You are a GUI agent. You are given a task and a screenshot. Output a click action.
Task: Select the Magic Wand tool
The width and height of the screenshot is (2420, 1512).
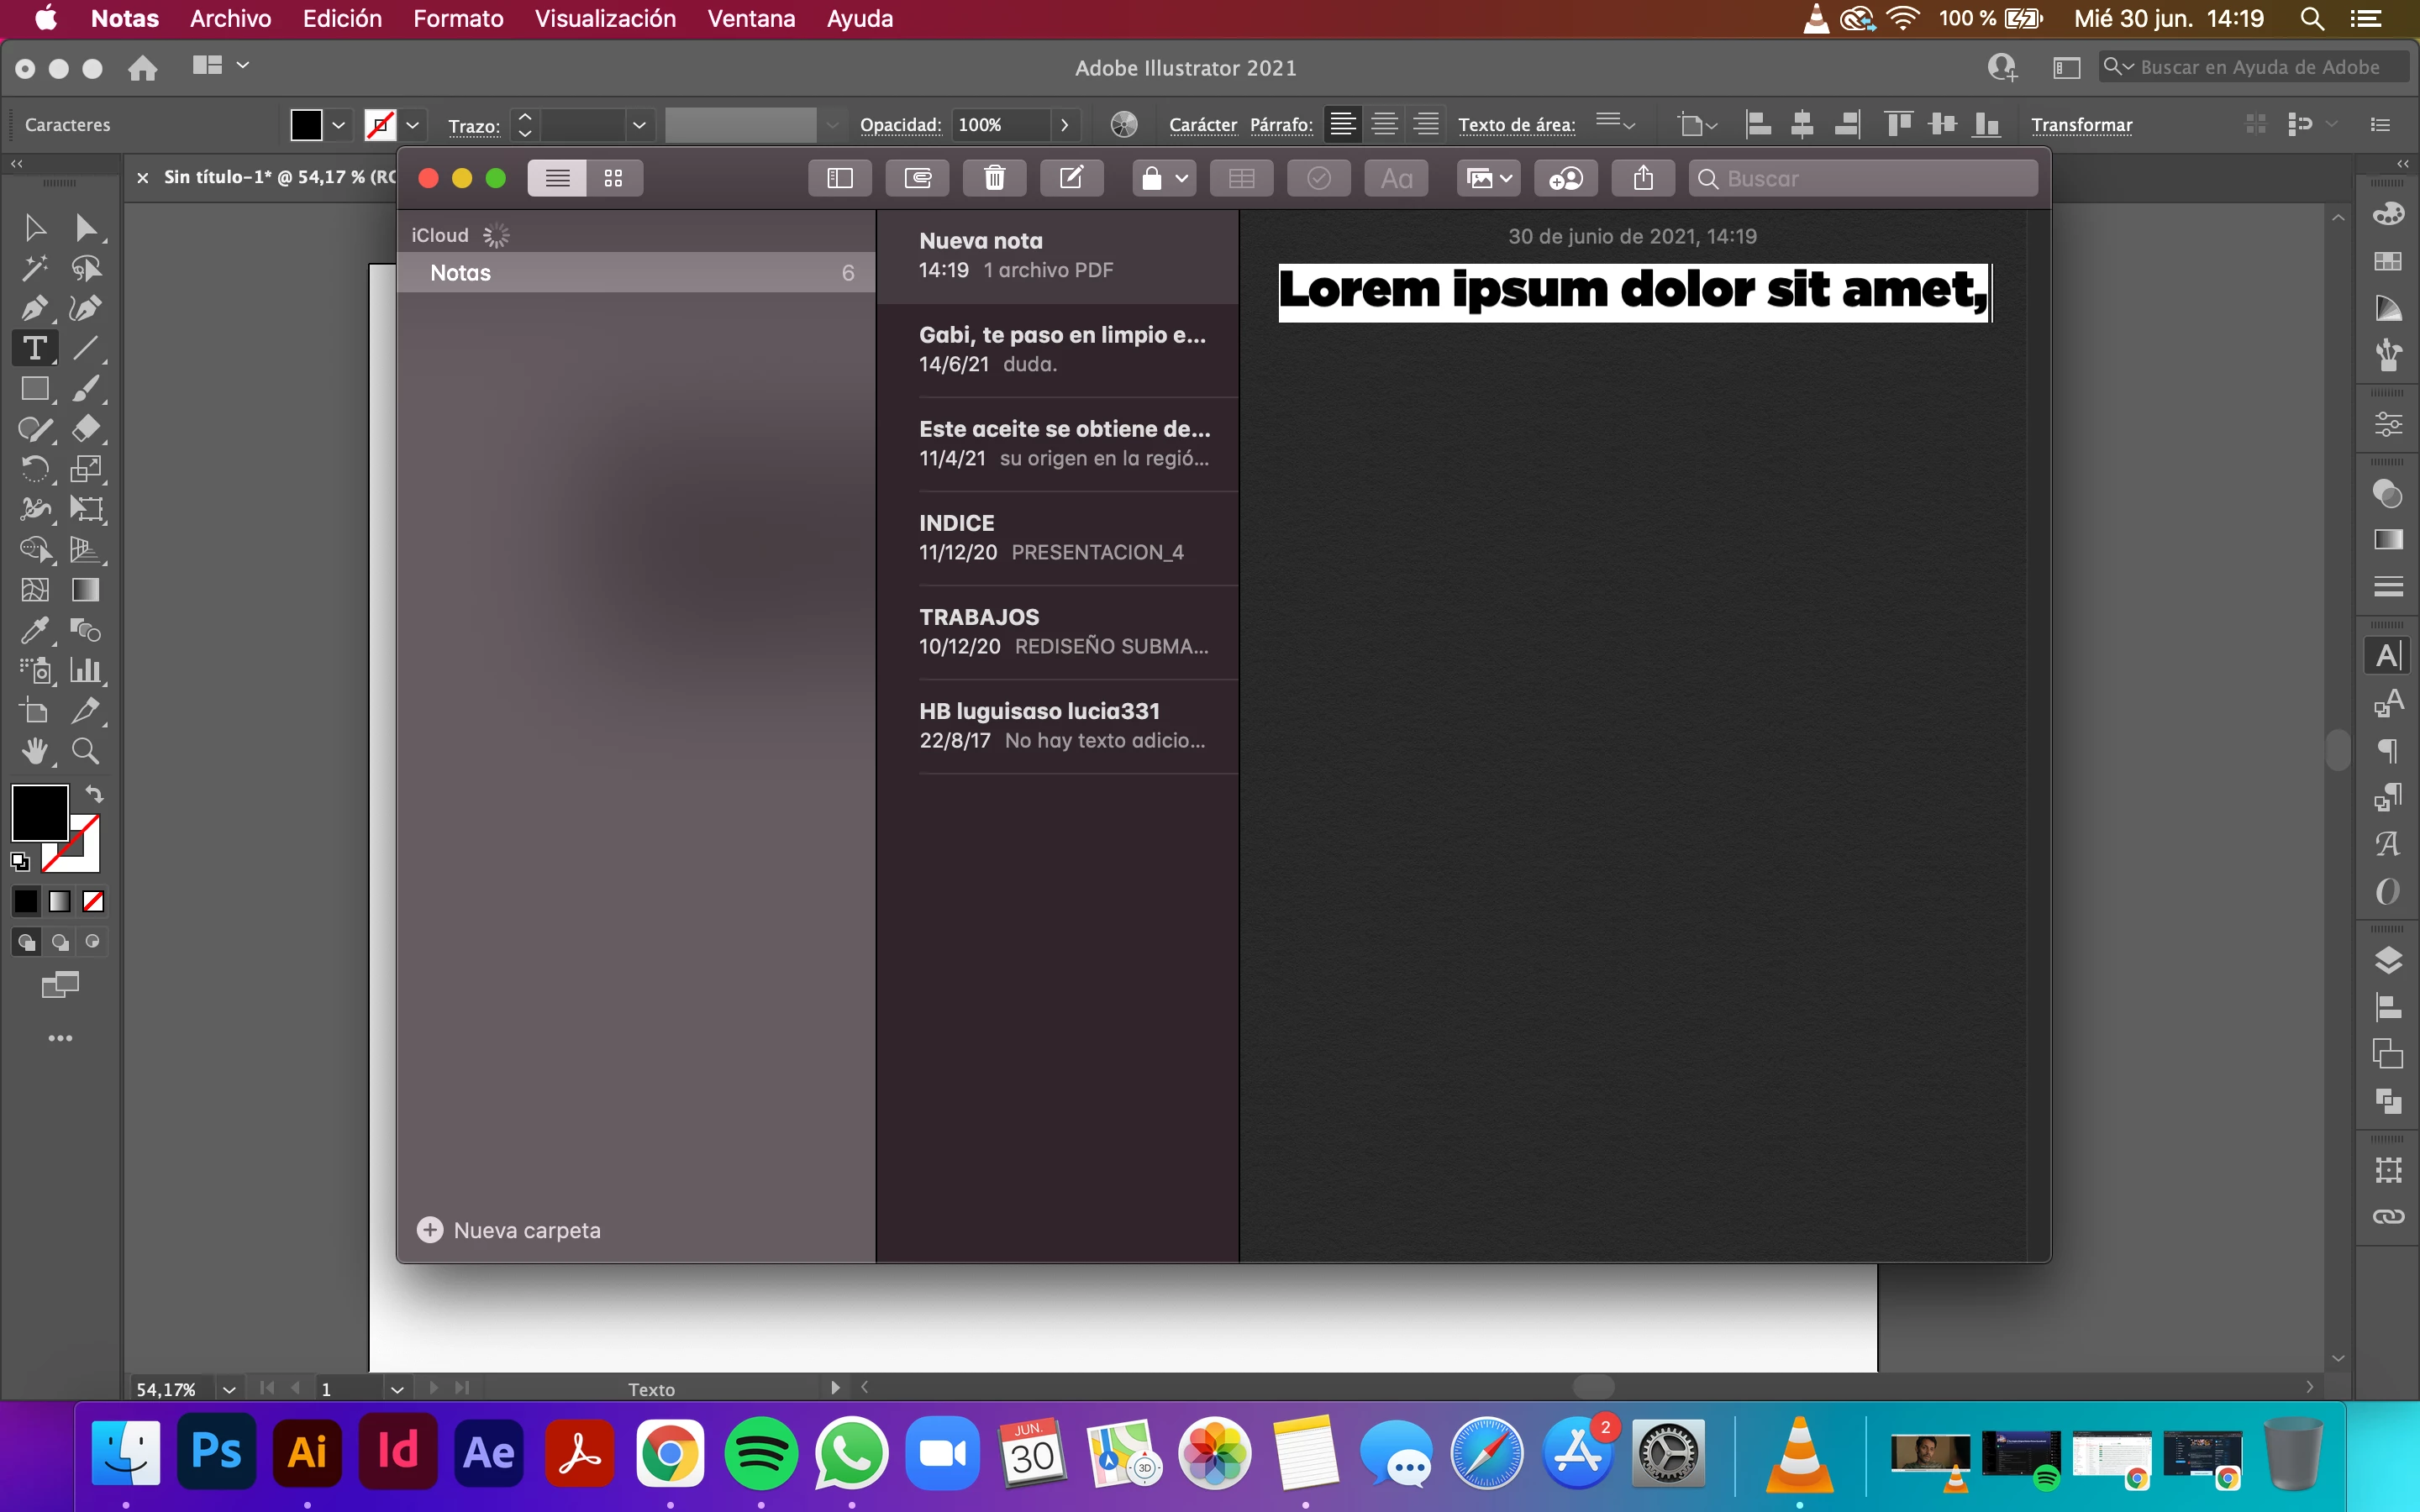click(x=35, y=268)
